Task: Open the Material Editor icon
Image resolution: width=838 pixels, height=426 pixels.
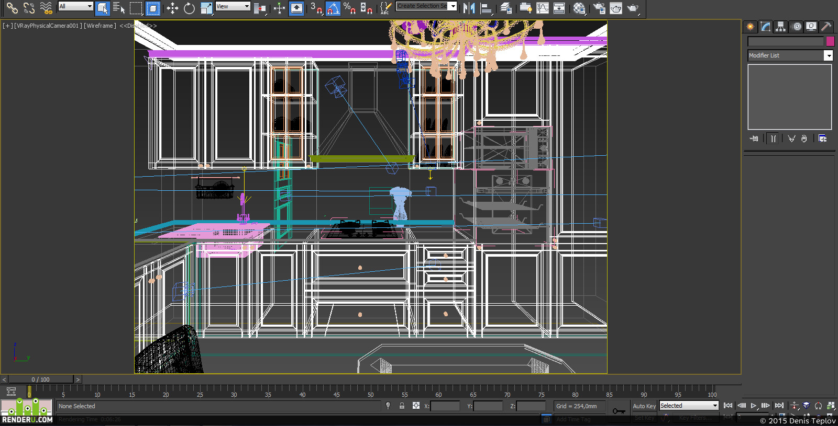Action: click(x=579, y=8)
